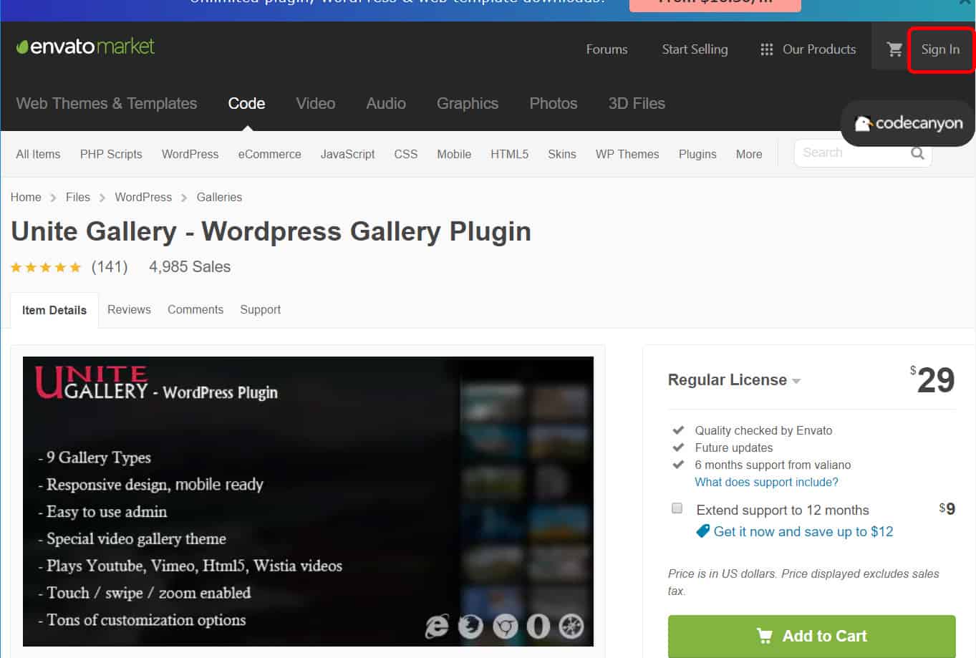Open the More category menu
Image resolution: width=976 pixels, height=658 pixels.
tap(749, 154)
